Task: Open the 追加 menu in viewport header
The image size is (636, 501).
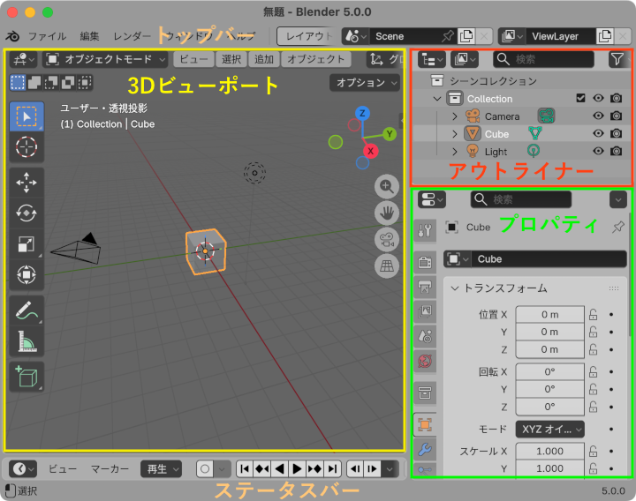Action: click(263, 59)
